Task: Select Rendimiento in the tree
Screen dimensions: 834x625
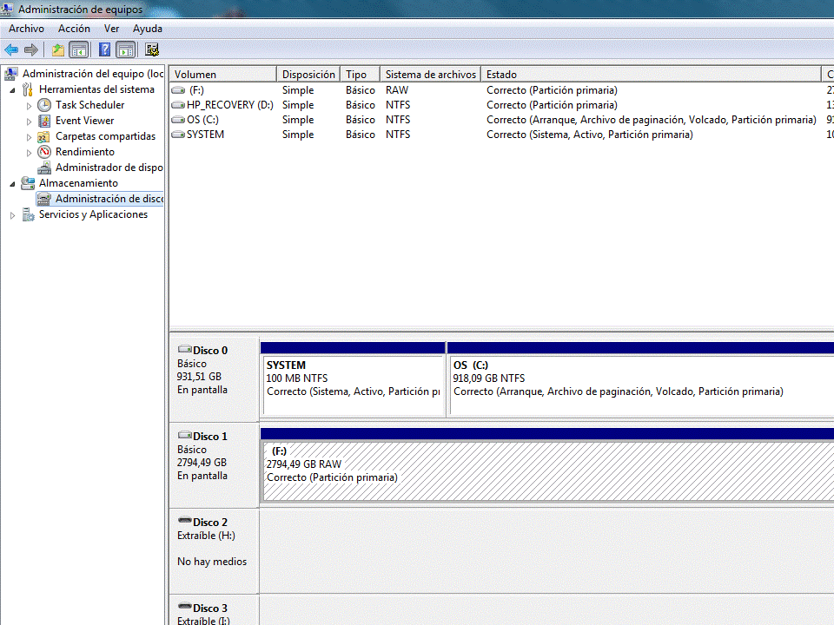Action: pos(84,152)
